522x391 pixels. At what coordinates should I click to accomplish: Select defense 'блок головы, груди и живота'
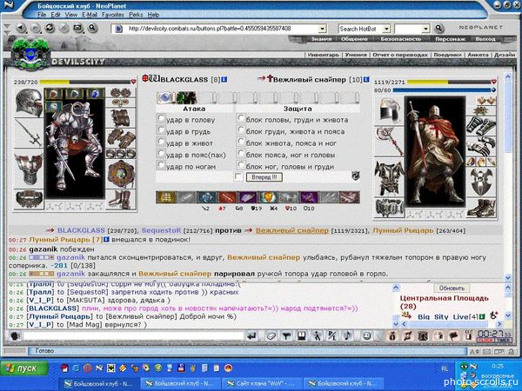(241, 118)
